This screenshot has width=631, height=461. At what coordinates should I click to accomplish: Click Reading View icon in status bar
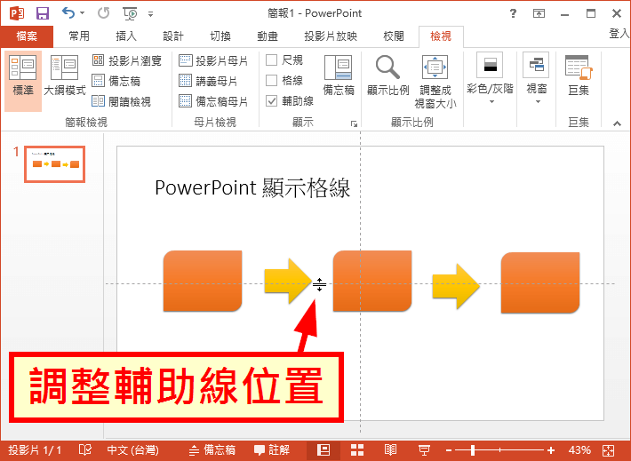tap(390, 449)
